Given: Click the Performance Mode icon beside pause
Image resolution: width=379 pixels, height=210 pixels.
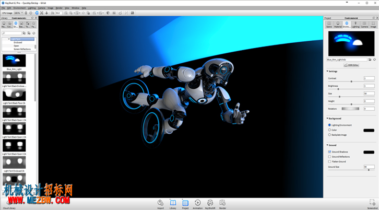Looking at the screenshot, I should (x=31, y=13).
